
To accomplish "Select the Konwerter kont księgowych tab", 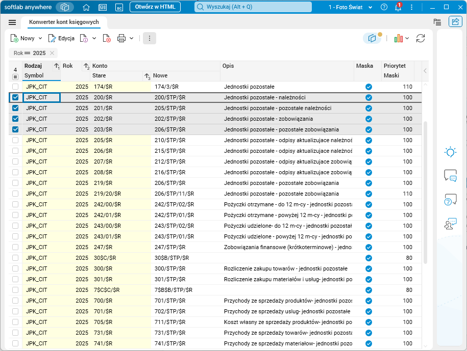I will coord(64,22).
